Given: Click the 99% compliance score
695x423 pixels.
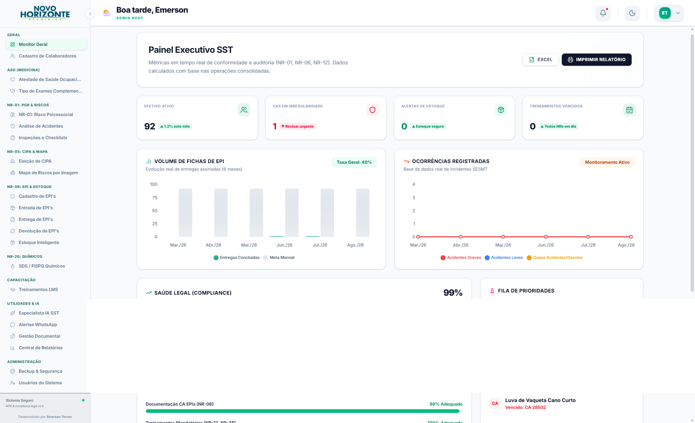Looking at the screenshot, I should tap(453, 293).
